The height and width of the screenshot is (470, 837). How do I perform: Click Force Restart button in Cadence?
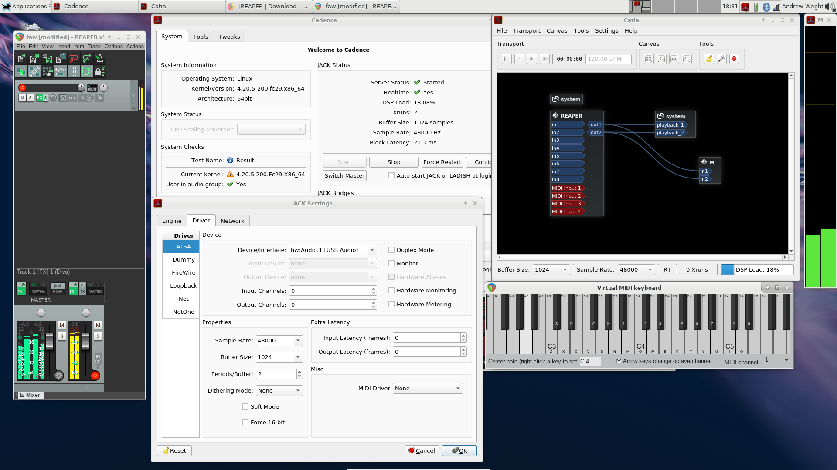pos(442,162)
